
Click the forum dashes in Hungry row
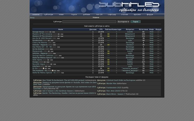point(158,62)
